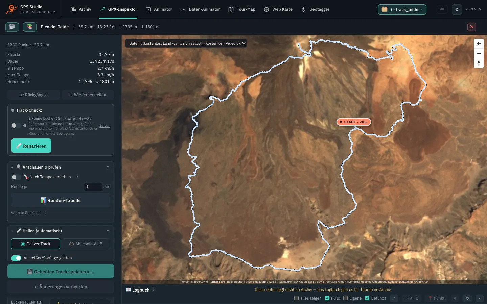This screenshot has width=487, height=304.
Task: Switch to the Archiv tab
Action: [81, 9]
